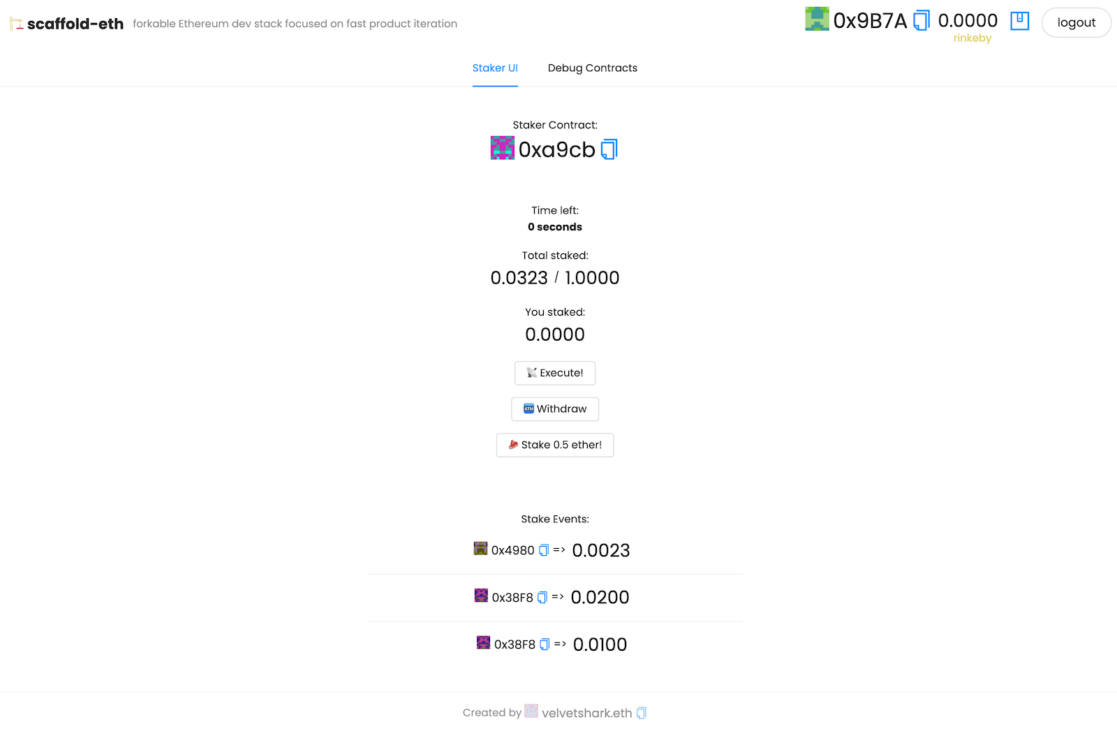
Task: Click the Staker Contract blockie identicon
Action: point(502,148)
